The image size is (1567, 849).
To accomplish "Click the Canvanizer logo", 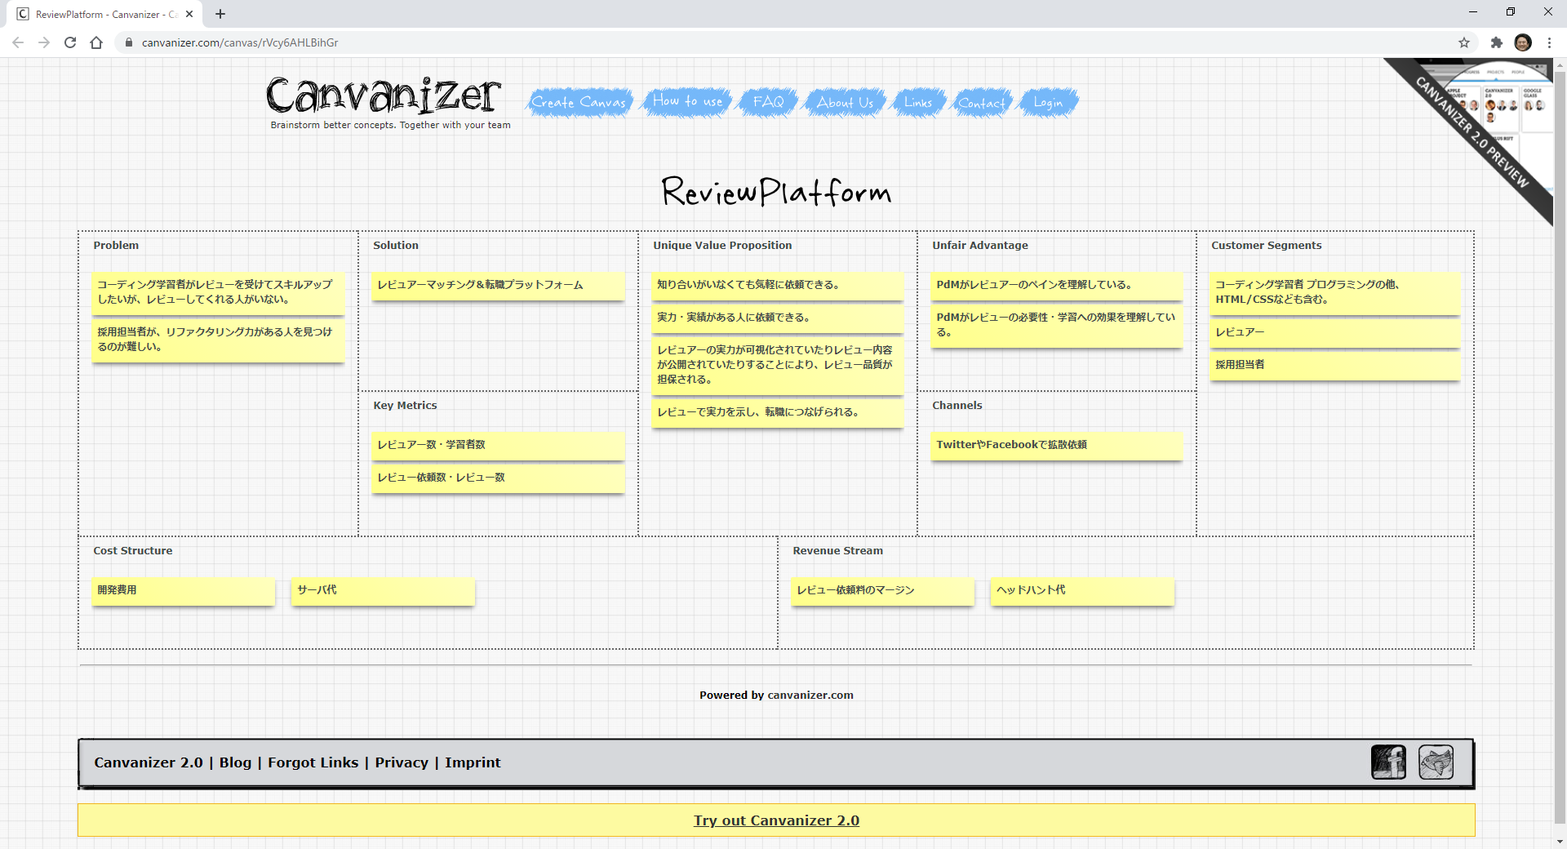I will click(383, 96).
